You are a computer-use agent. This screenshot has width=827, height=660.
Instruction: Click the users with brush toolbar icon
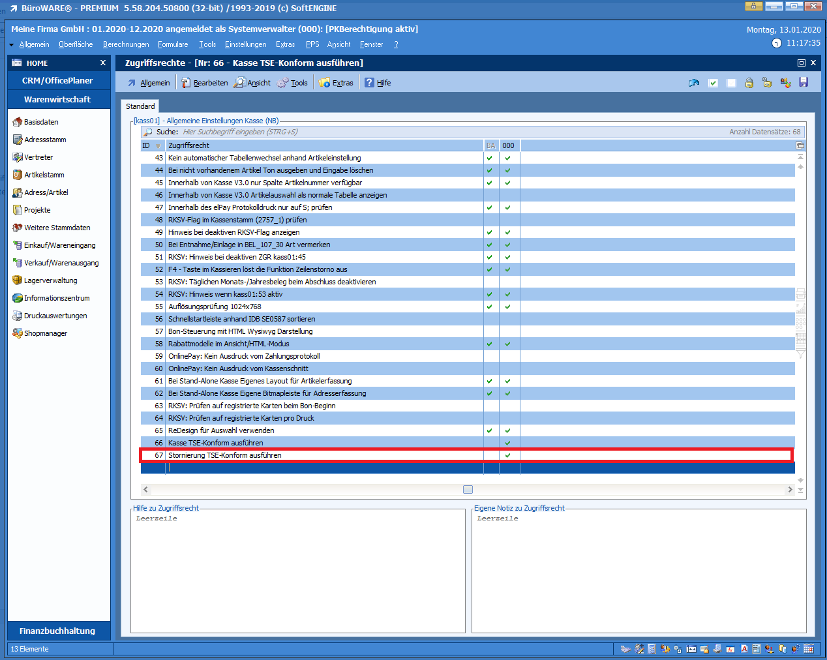point(785,83)
